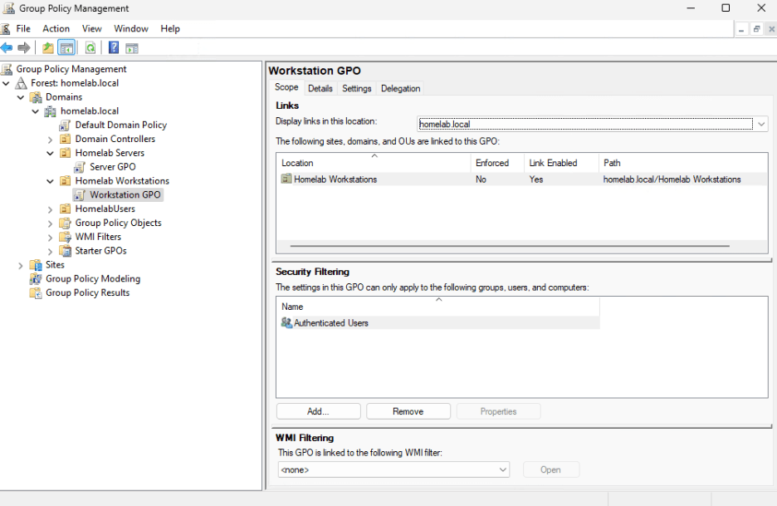777x506 pixels.
Task: Open the Display links location dropdown
Action: (x=761, y=123)
